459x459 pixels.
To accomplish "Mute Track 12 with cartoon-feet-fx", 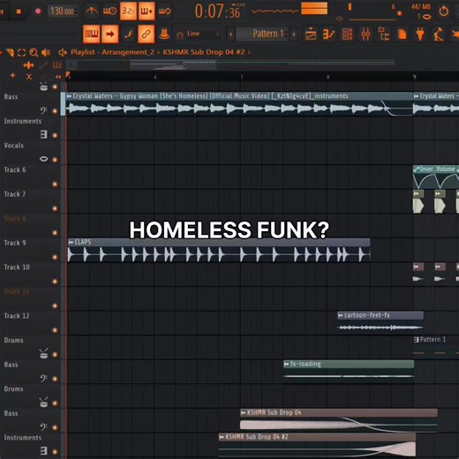I will click(55, 330).
